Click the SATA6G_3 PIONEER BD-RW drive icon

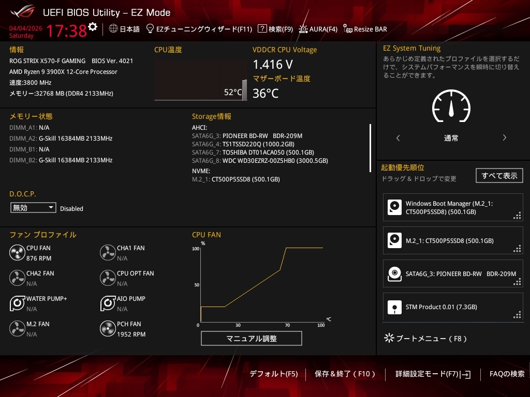pos(394,273)
